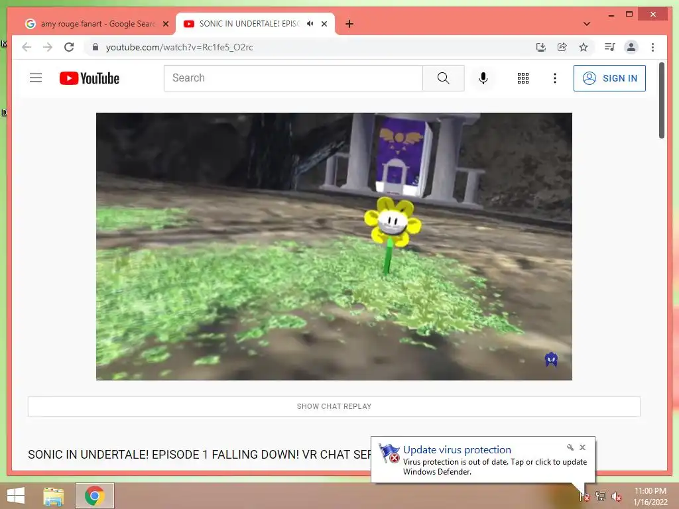Open the Windows Start button
The image size is (679, 509).
click(x=16, y=496)
